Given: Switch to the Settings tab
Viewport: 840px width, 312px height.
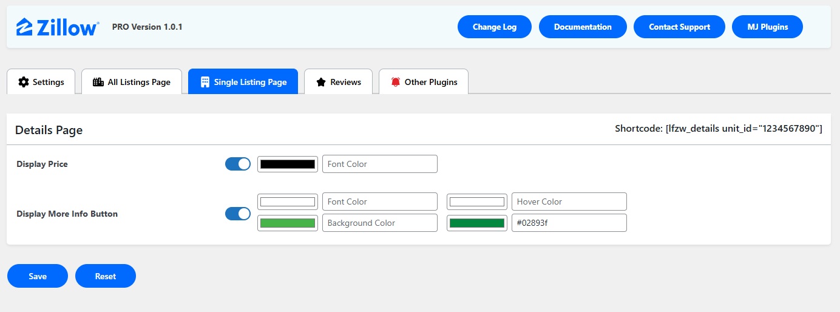Looking at the screenshot, I should [x=41, y=81].
